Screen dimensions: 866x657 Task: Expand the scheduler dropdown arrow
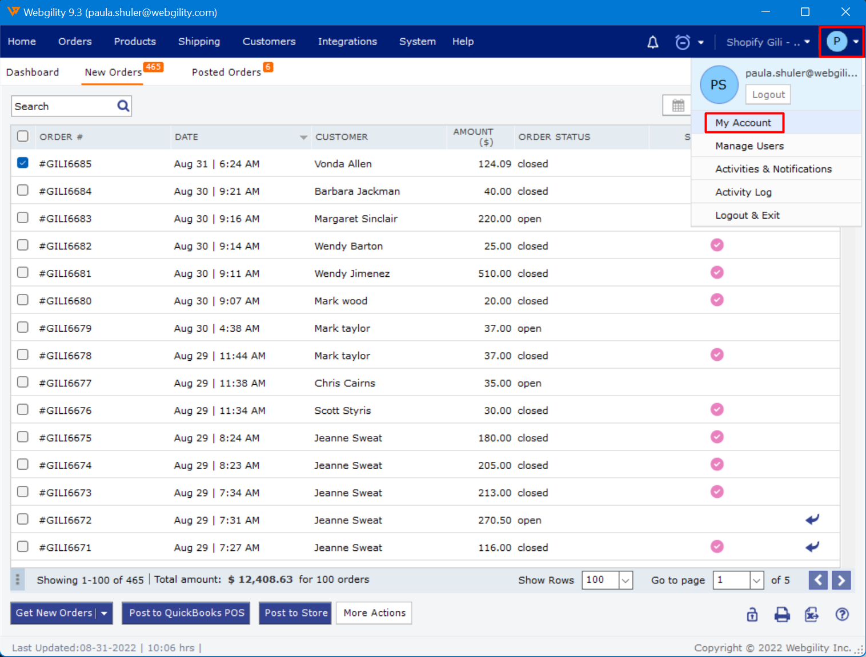coord(701,42)
